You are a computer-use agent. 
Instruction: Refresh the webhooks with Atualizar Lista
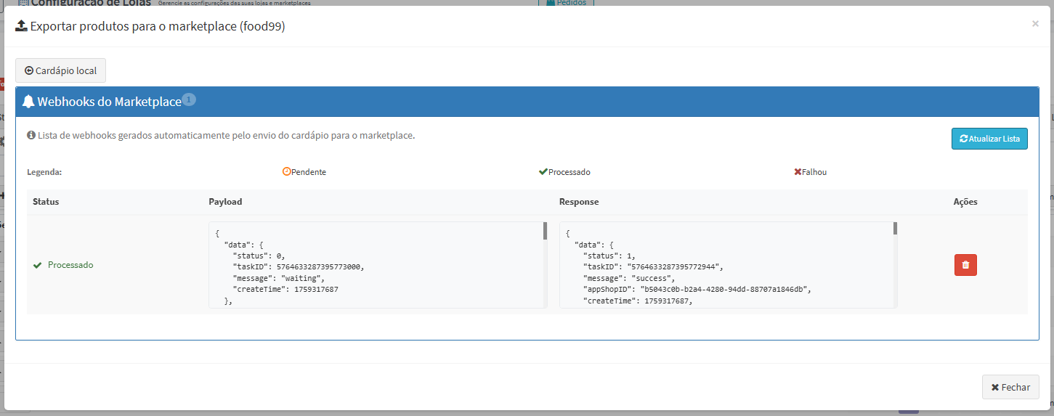[989, 139]
